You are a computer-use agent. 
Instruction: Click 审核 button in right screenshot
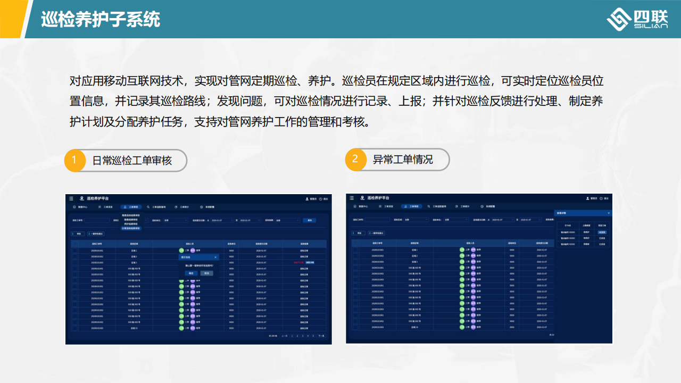click(359, 233)
